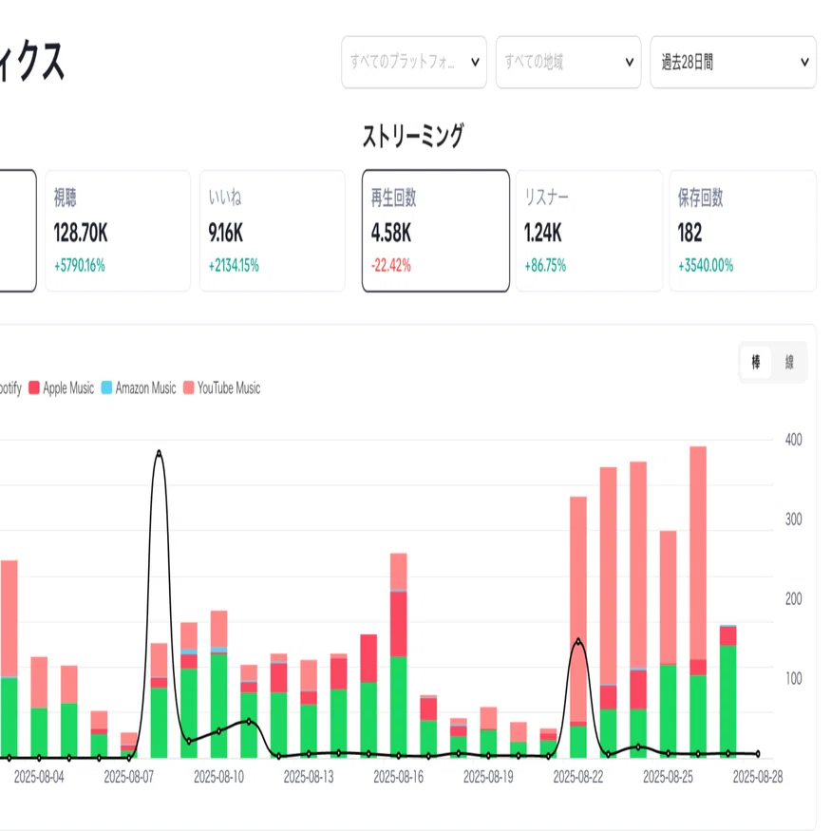Click the last bar before 2025-08-28

pyautogui.click(x=728, y=691)
